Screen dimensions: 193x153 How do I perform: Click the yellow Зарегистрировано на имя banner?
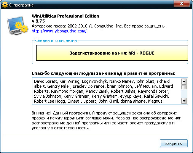coord(112,53)
